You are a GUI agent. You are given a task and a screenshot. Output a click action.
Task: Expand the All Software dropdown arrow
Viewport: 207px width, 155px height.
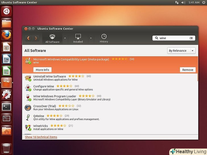(x=65, y=38)
